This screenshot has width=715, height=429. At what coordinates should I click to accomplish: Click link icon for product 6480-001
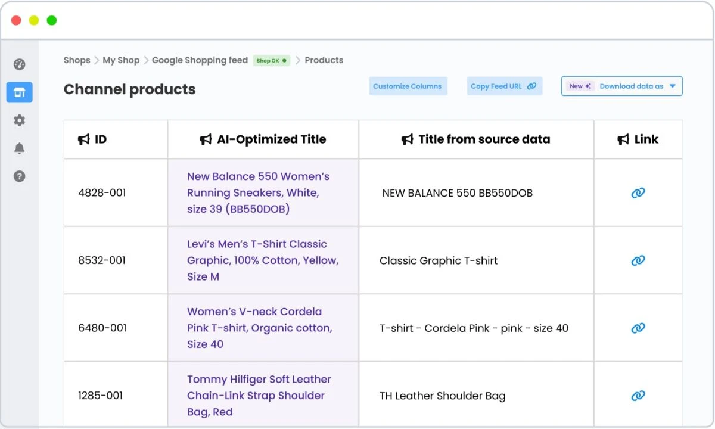tap(638, 328)
